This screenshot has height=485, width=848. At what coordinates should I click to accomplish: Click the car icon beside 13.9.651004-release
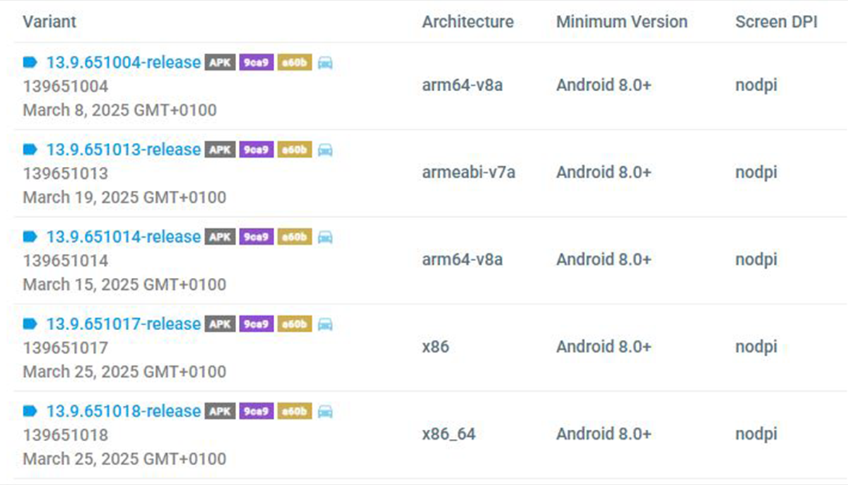point(325,63)
